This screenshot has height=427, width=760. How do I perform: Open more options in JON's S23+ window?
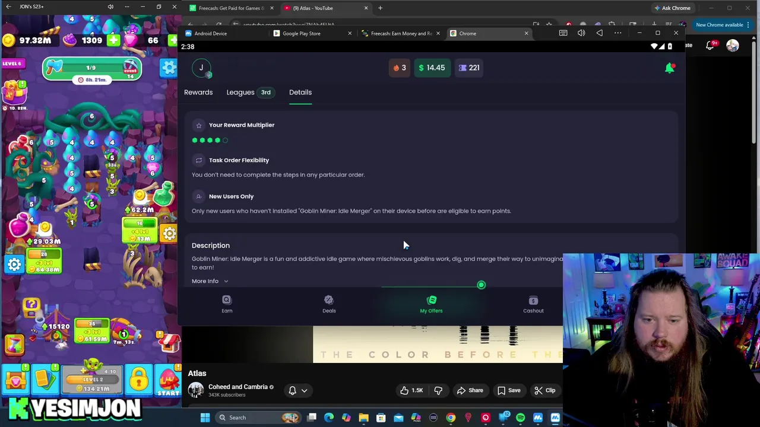tap(126, 7)
